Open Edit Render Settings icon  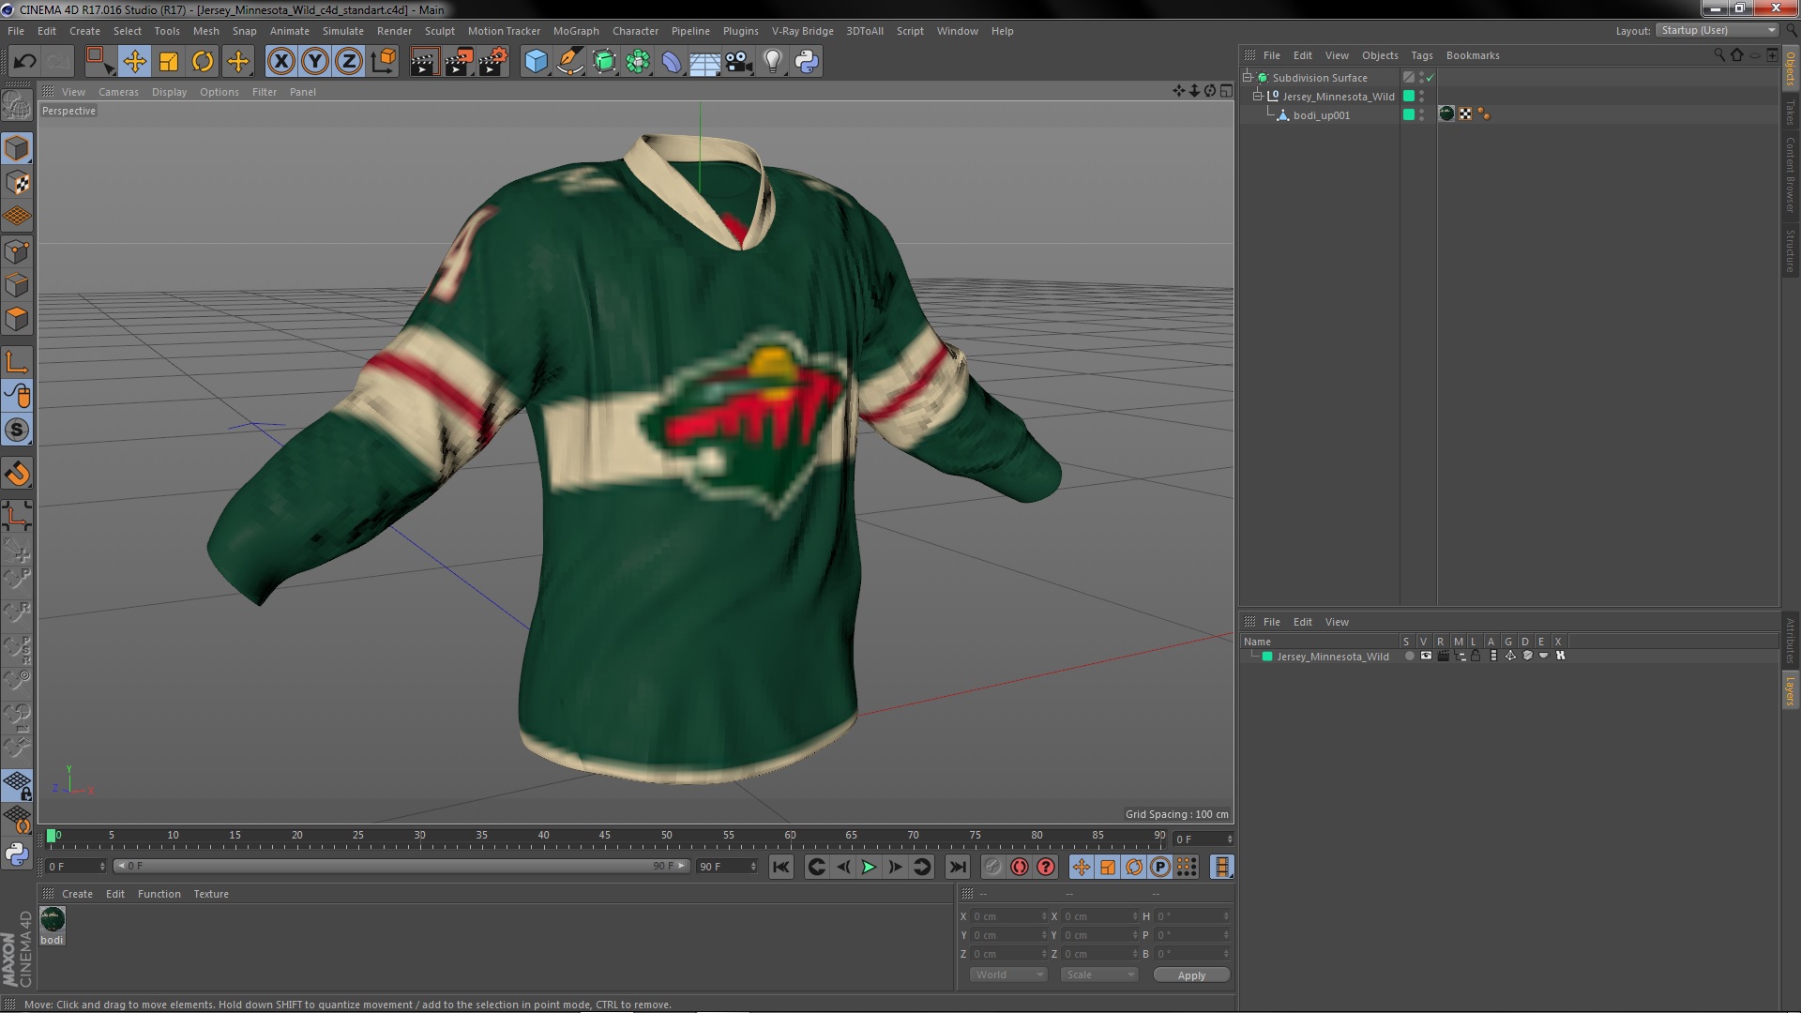pyautogui.click(x=492, y=62)
